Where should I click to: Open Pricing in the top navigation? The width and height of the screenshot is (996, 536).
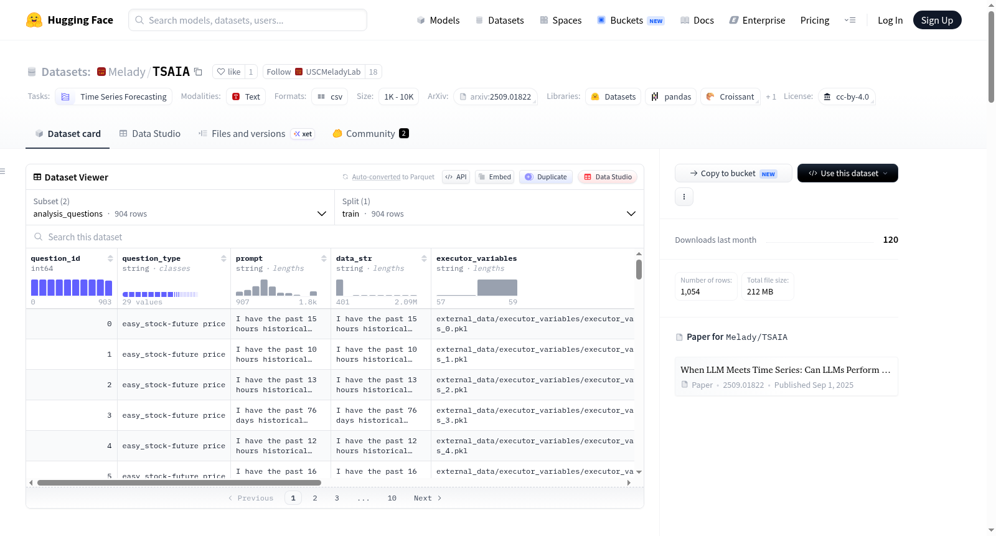pos(815,20)
